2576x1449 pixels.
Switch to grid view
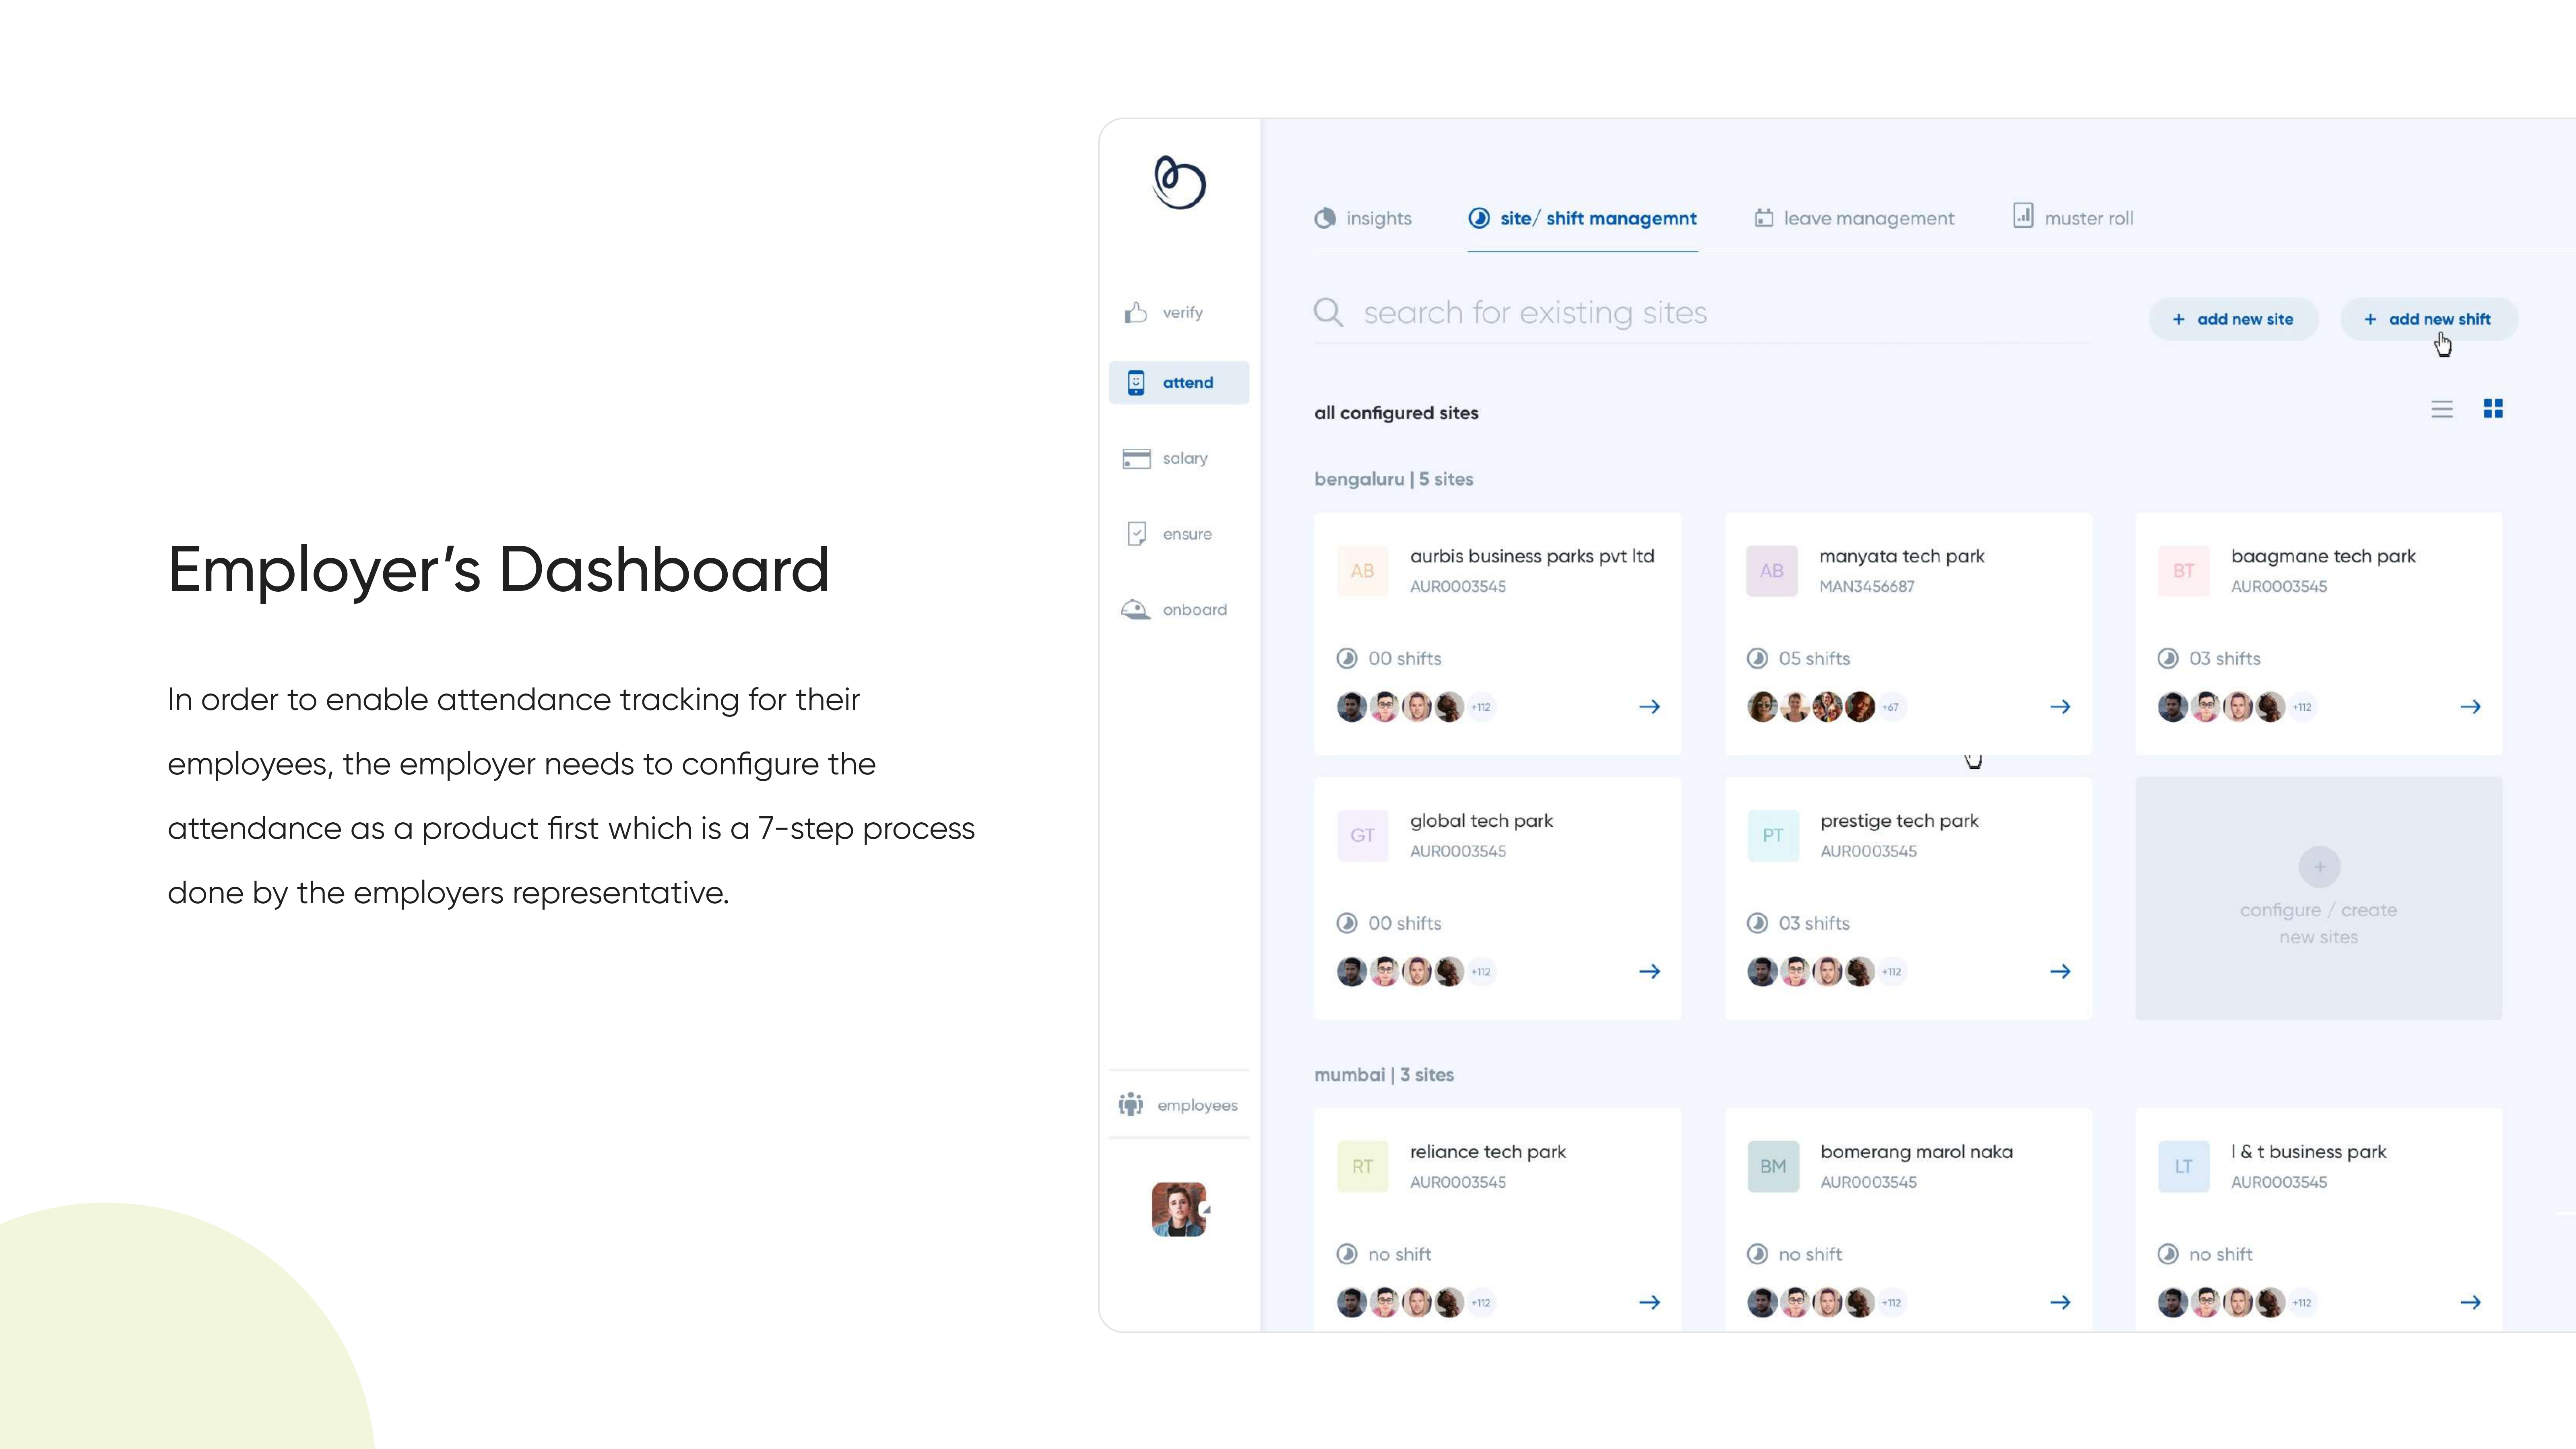click(2493, 409)
